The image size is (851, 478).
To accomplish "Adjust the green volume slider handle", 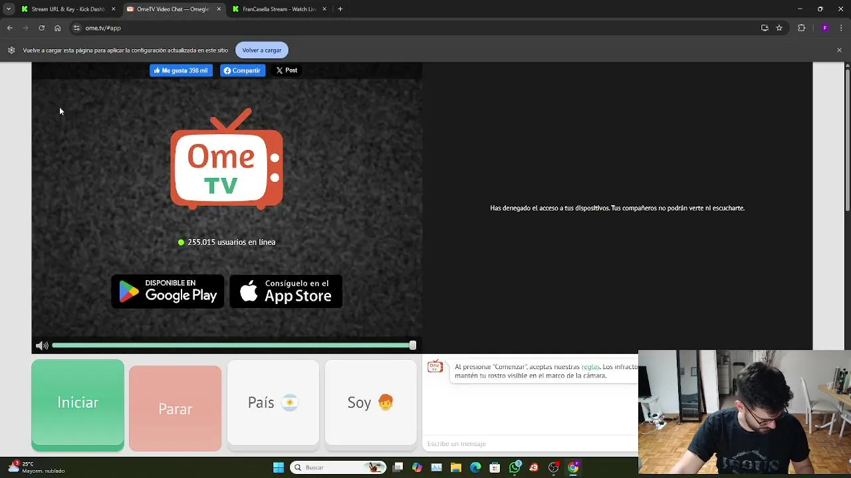I will click(x=413, y=345).
